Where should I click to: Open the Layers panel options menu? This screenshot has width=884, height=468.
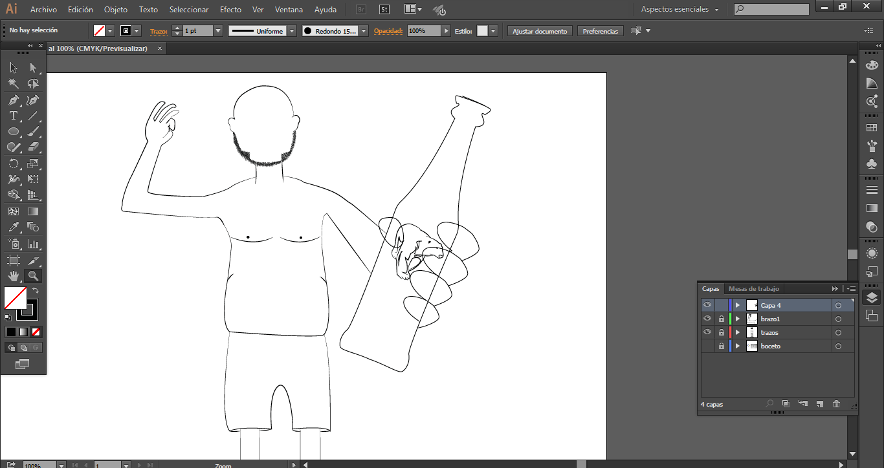coord(850,289)
